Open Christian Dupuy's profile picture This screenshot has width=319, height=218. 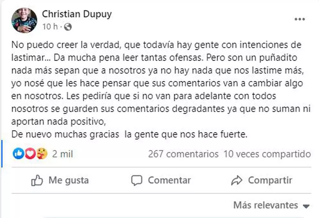click(x=24, y=20)
